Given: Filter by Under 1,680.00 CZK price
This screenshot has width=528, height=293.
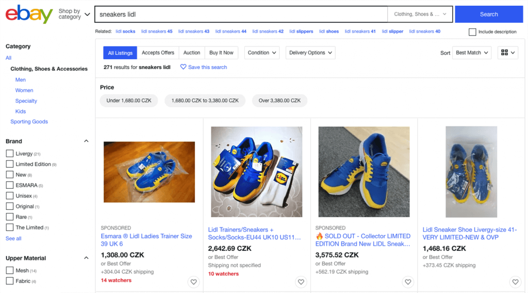Looking at the screenshot, I should tap(129, 101).
